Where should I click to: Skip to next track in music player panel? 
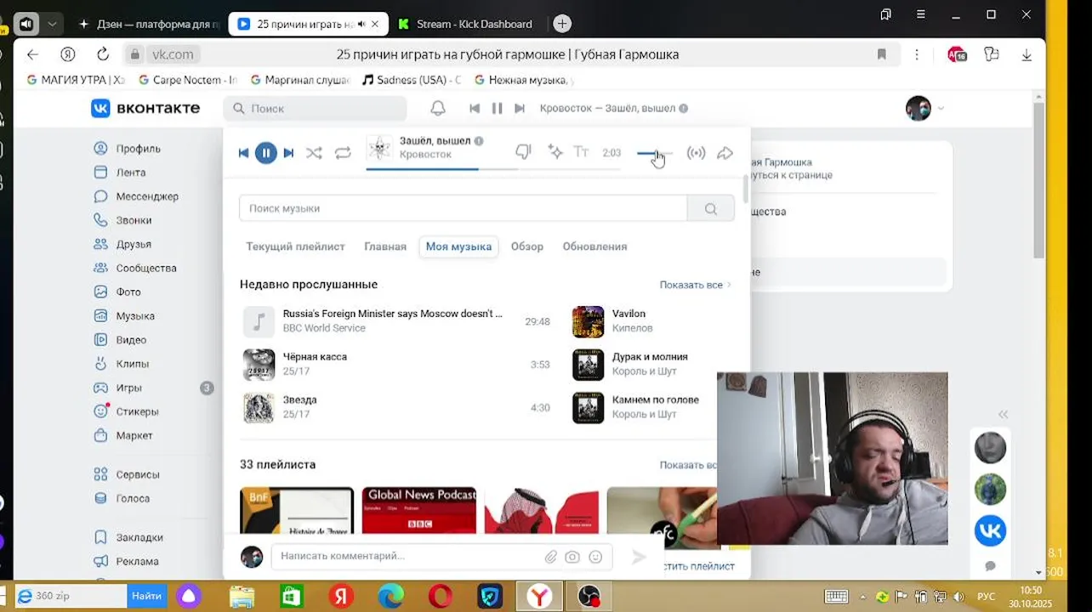pos(288,153)
